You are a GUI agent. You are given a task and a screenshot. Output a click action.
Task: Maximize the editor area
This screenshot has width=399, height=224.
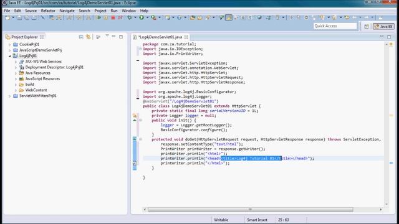(389, 37)
